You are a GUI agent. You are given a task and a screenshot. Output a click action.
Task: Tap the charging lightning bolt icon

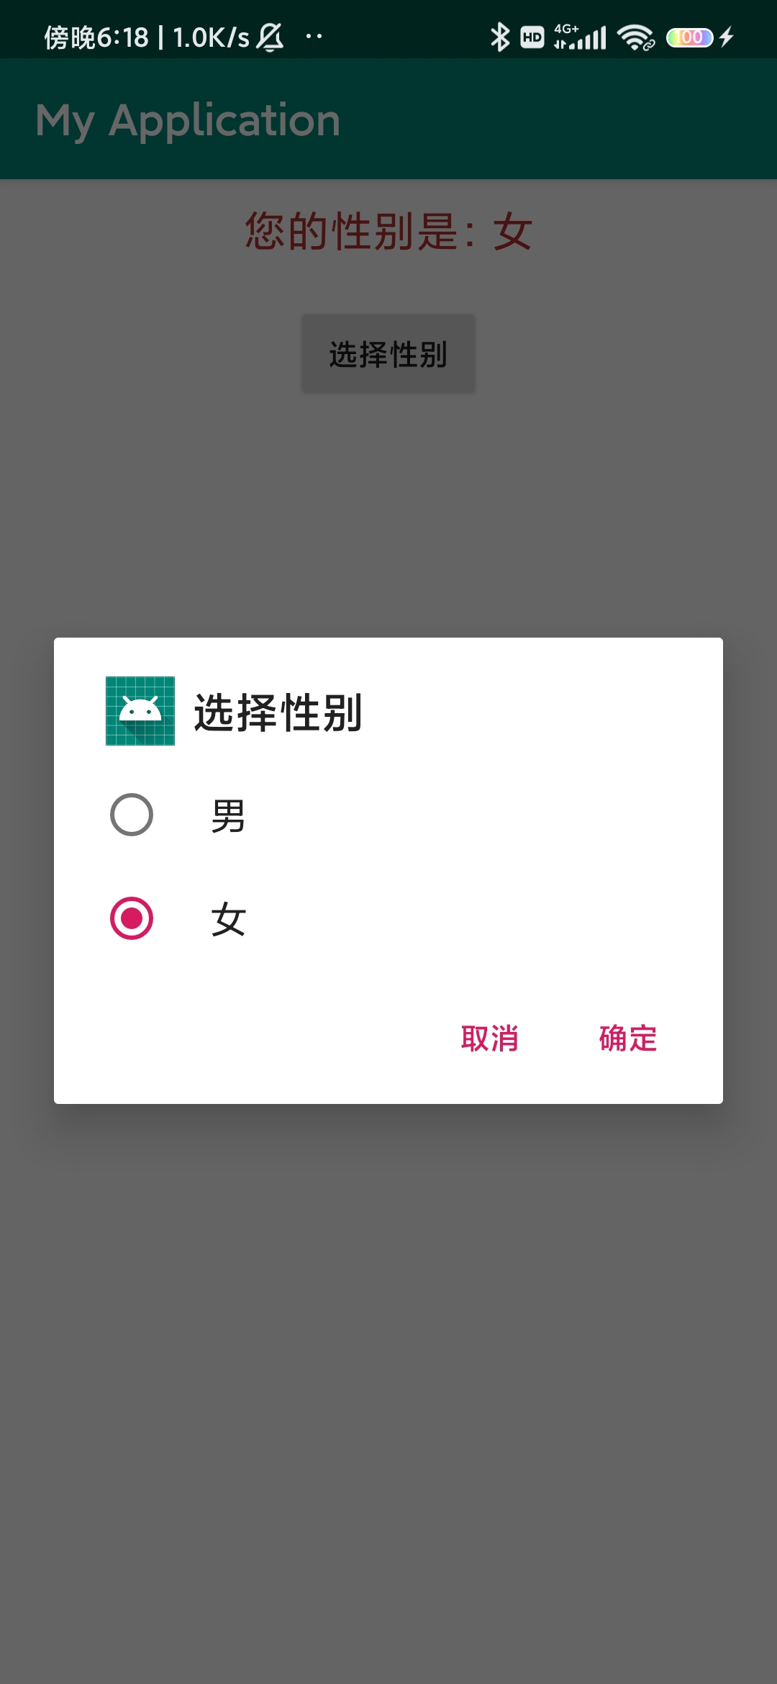[x=727, y=37]
